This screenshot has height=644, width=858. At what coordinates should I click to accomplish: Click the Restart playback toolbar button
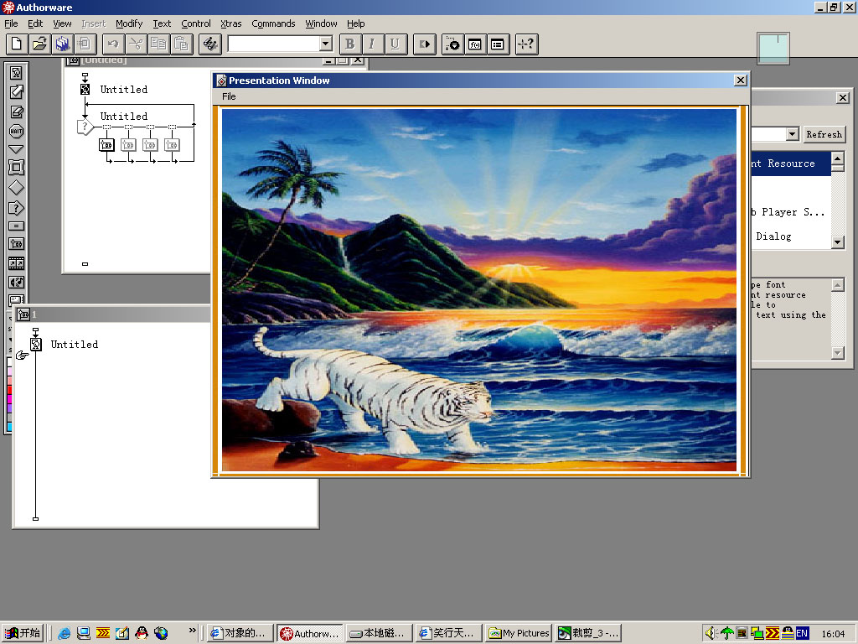coord(425,44)
